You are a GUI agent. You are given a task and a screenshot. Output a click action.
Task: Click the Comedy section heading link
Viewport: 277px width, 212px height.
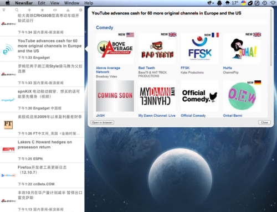click(105, 28)
